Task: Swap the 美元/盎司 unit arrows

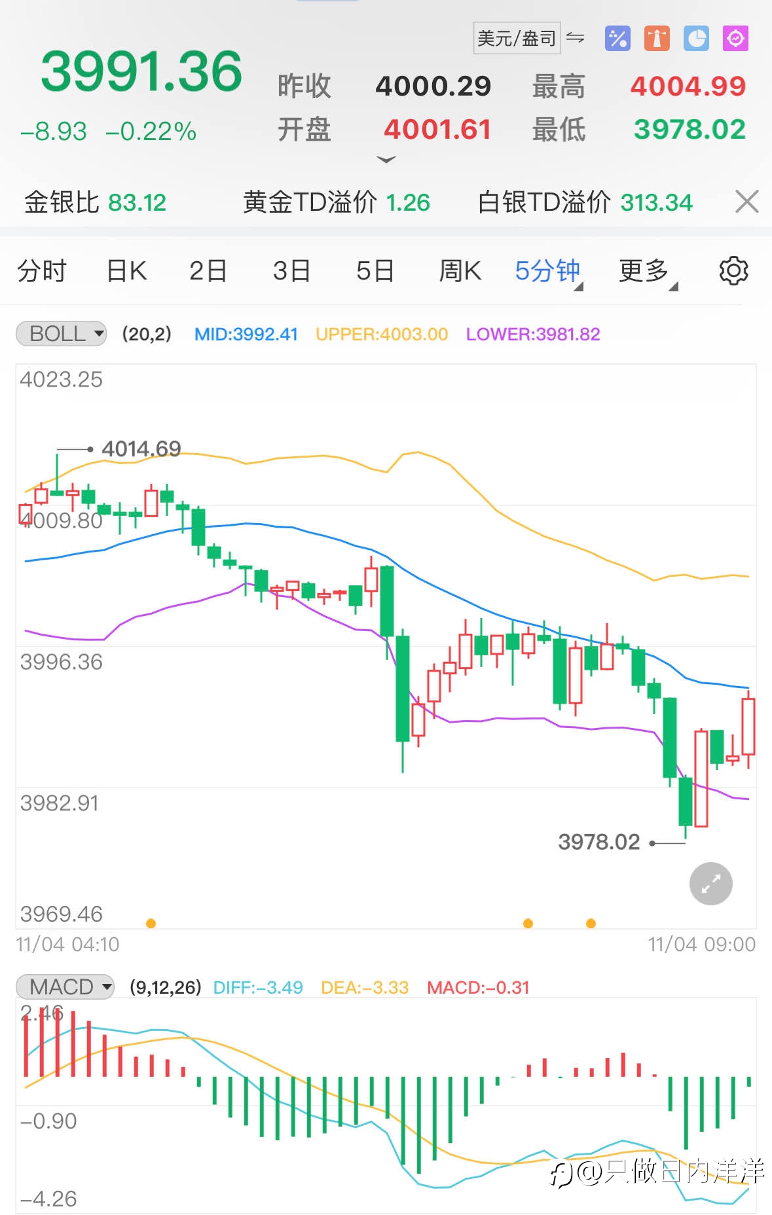Action: (576, 37)
